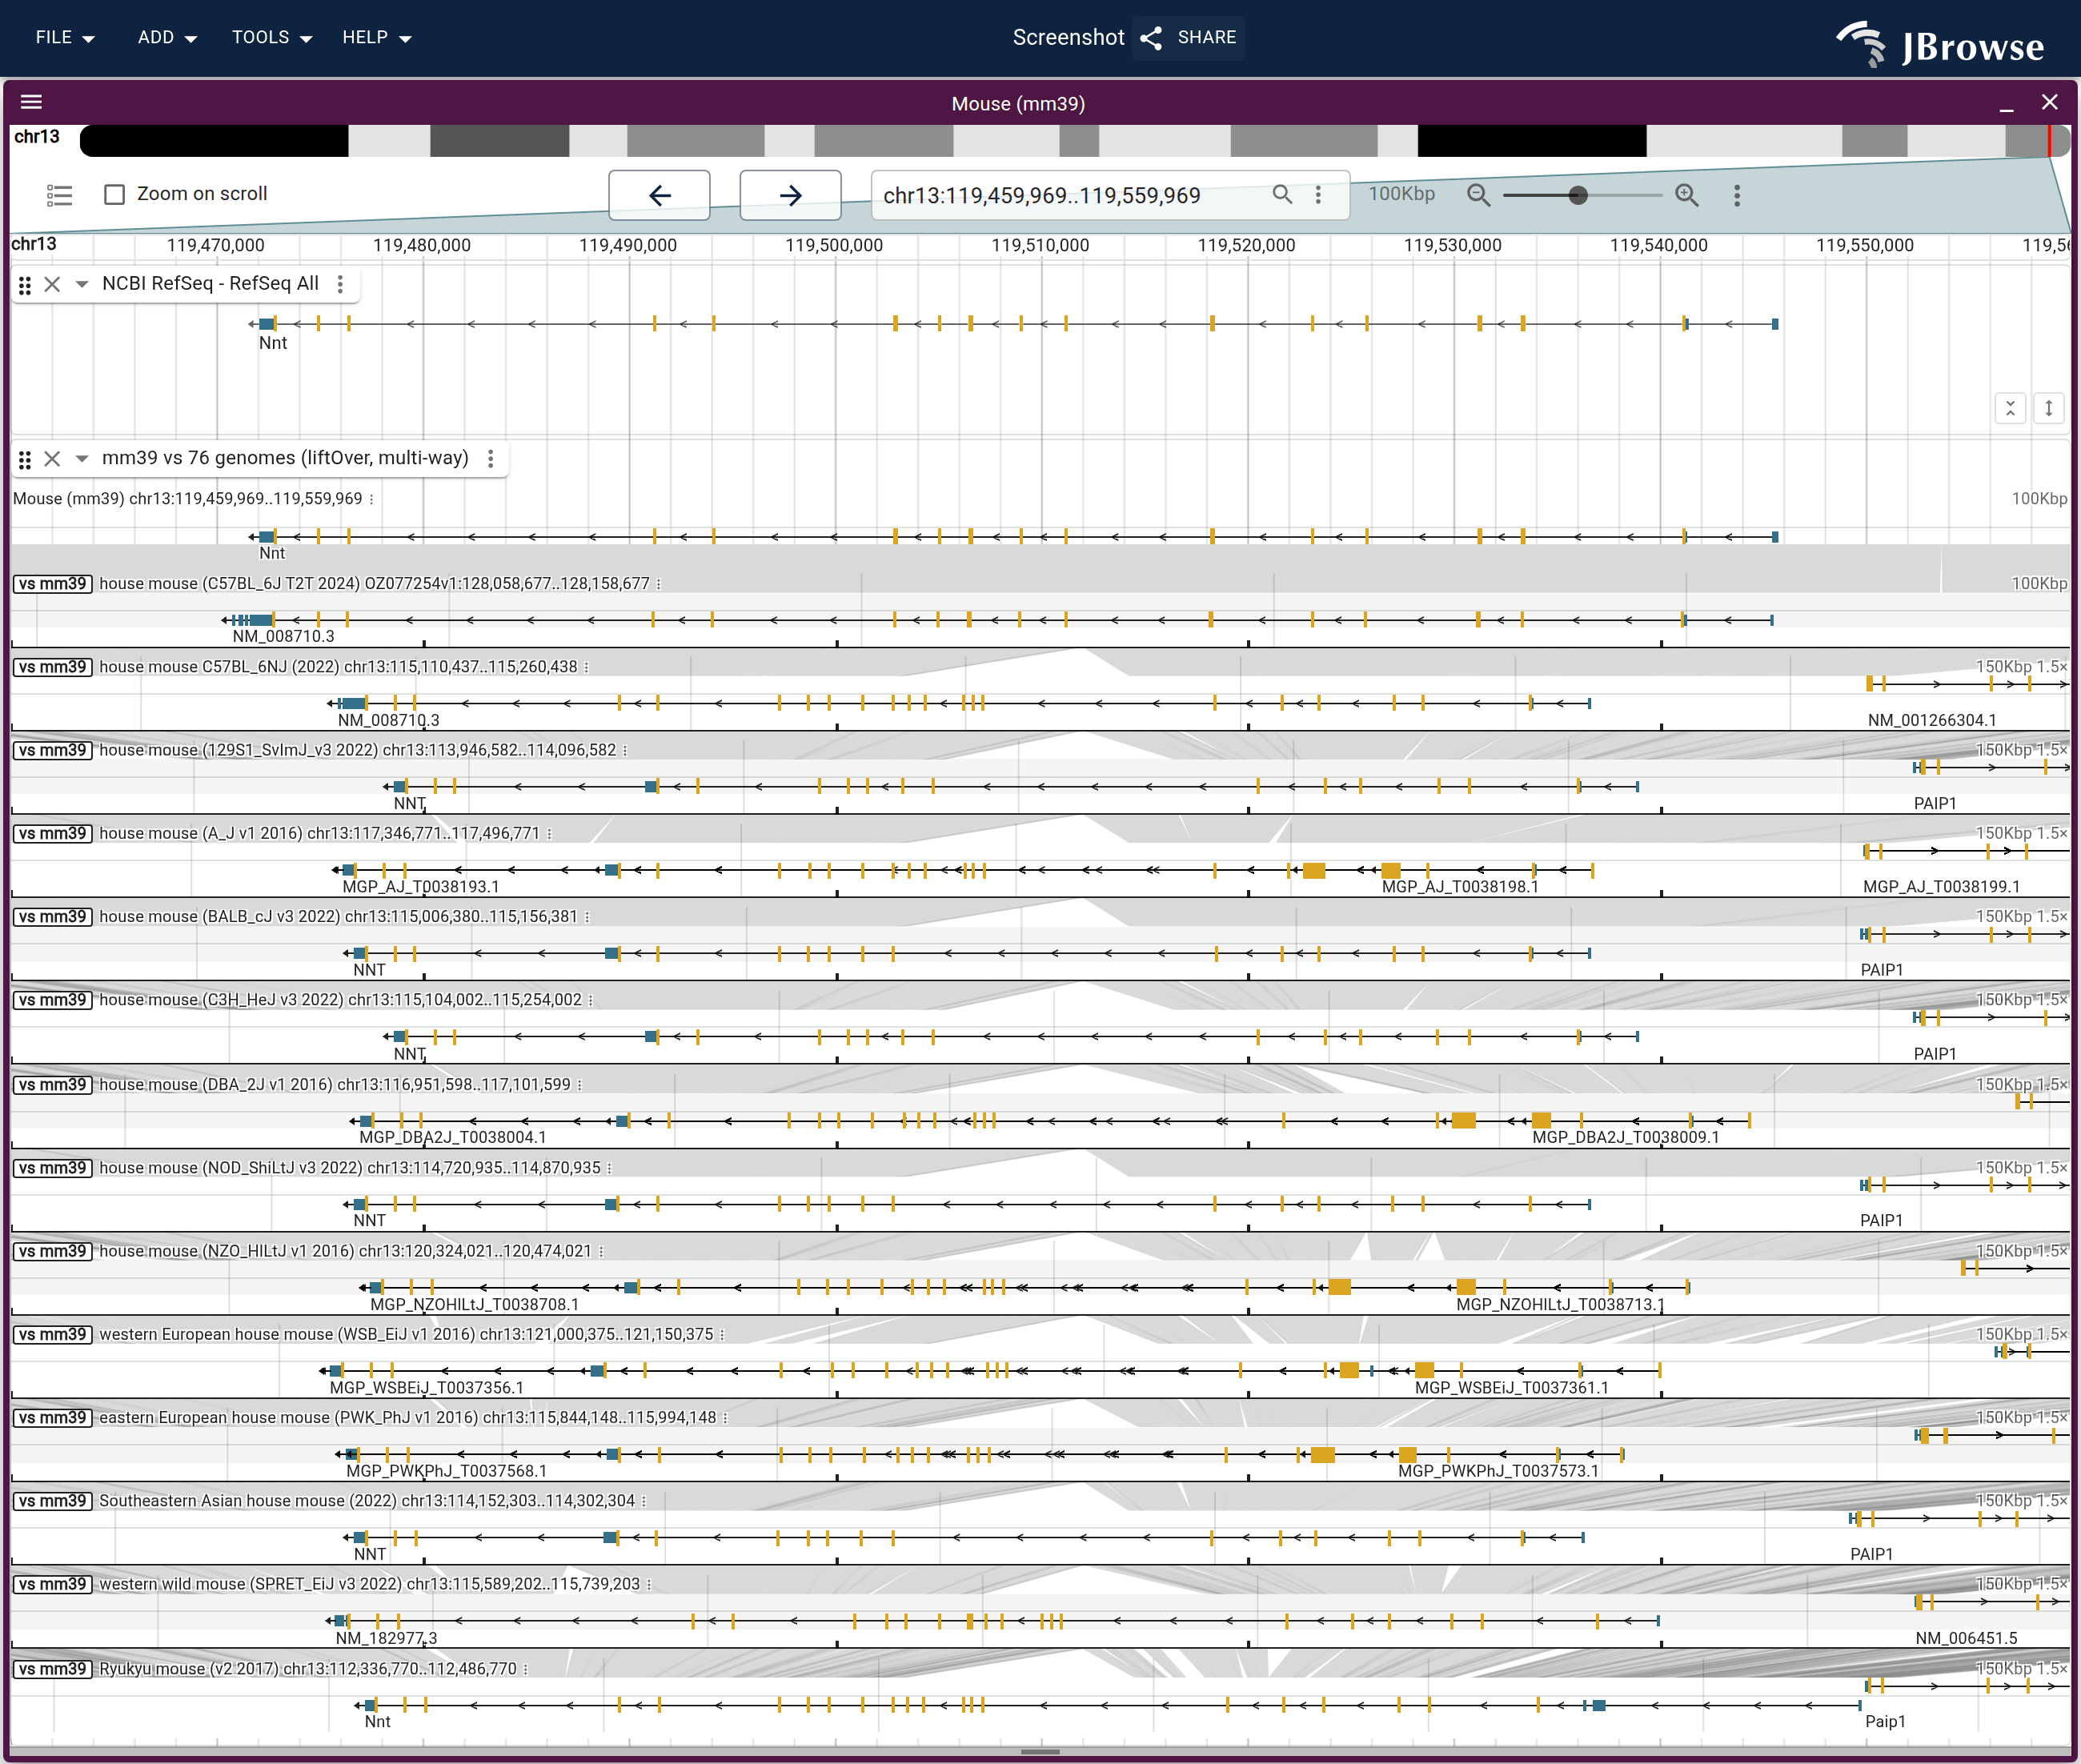This screenshot has width=2081, height=1764.
Task: Collapse the NCBI RefSeq track arrow
Action: [82, 285]
